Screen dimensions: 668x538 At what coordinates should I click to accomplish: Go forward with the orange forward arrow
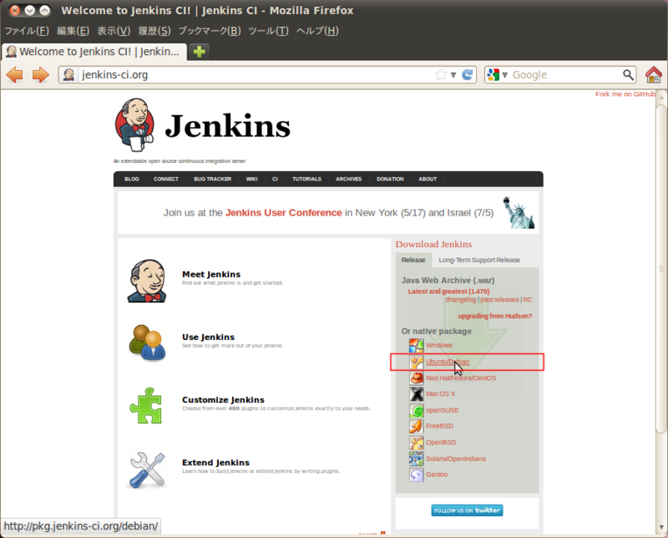(40, 74)
